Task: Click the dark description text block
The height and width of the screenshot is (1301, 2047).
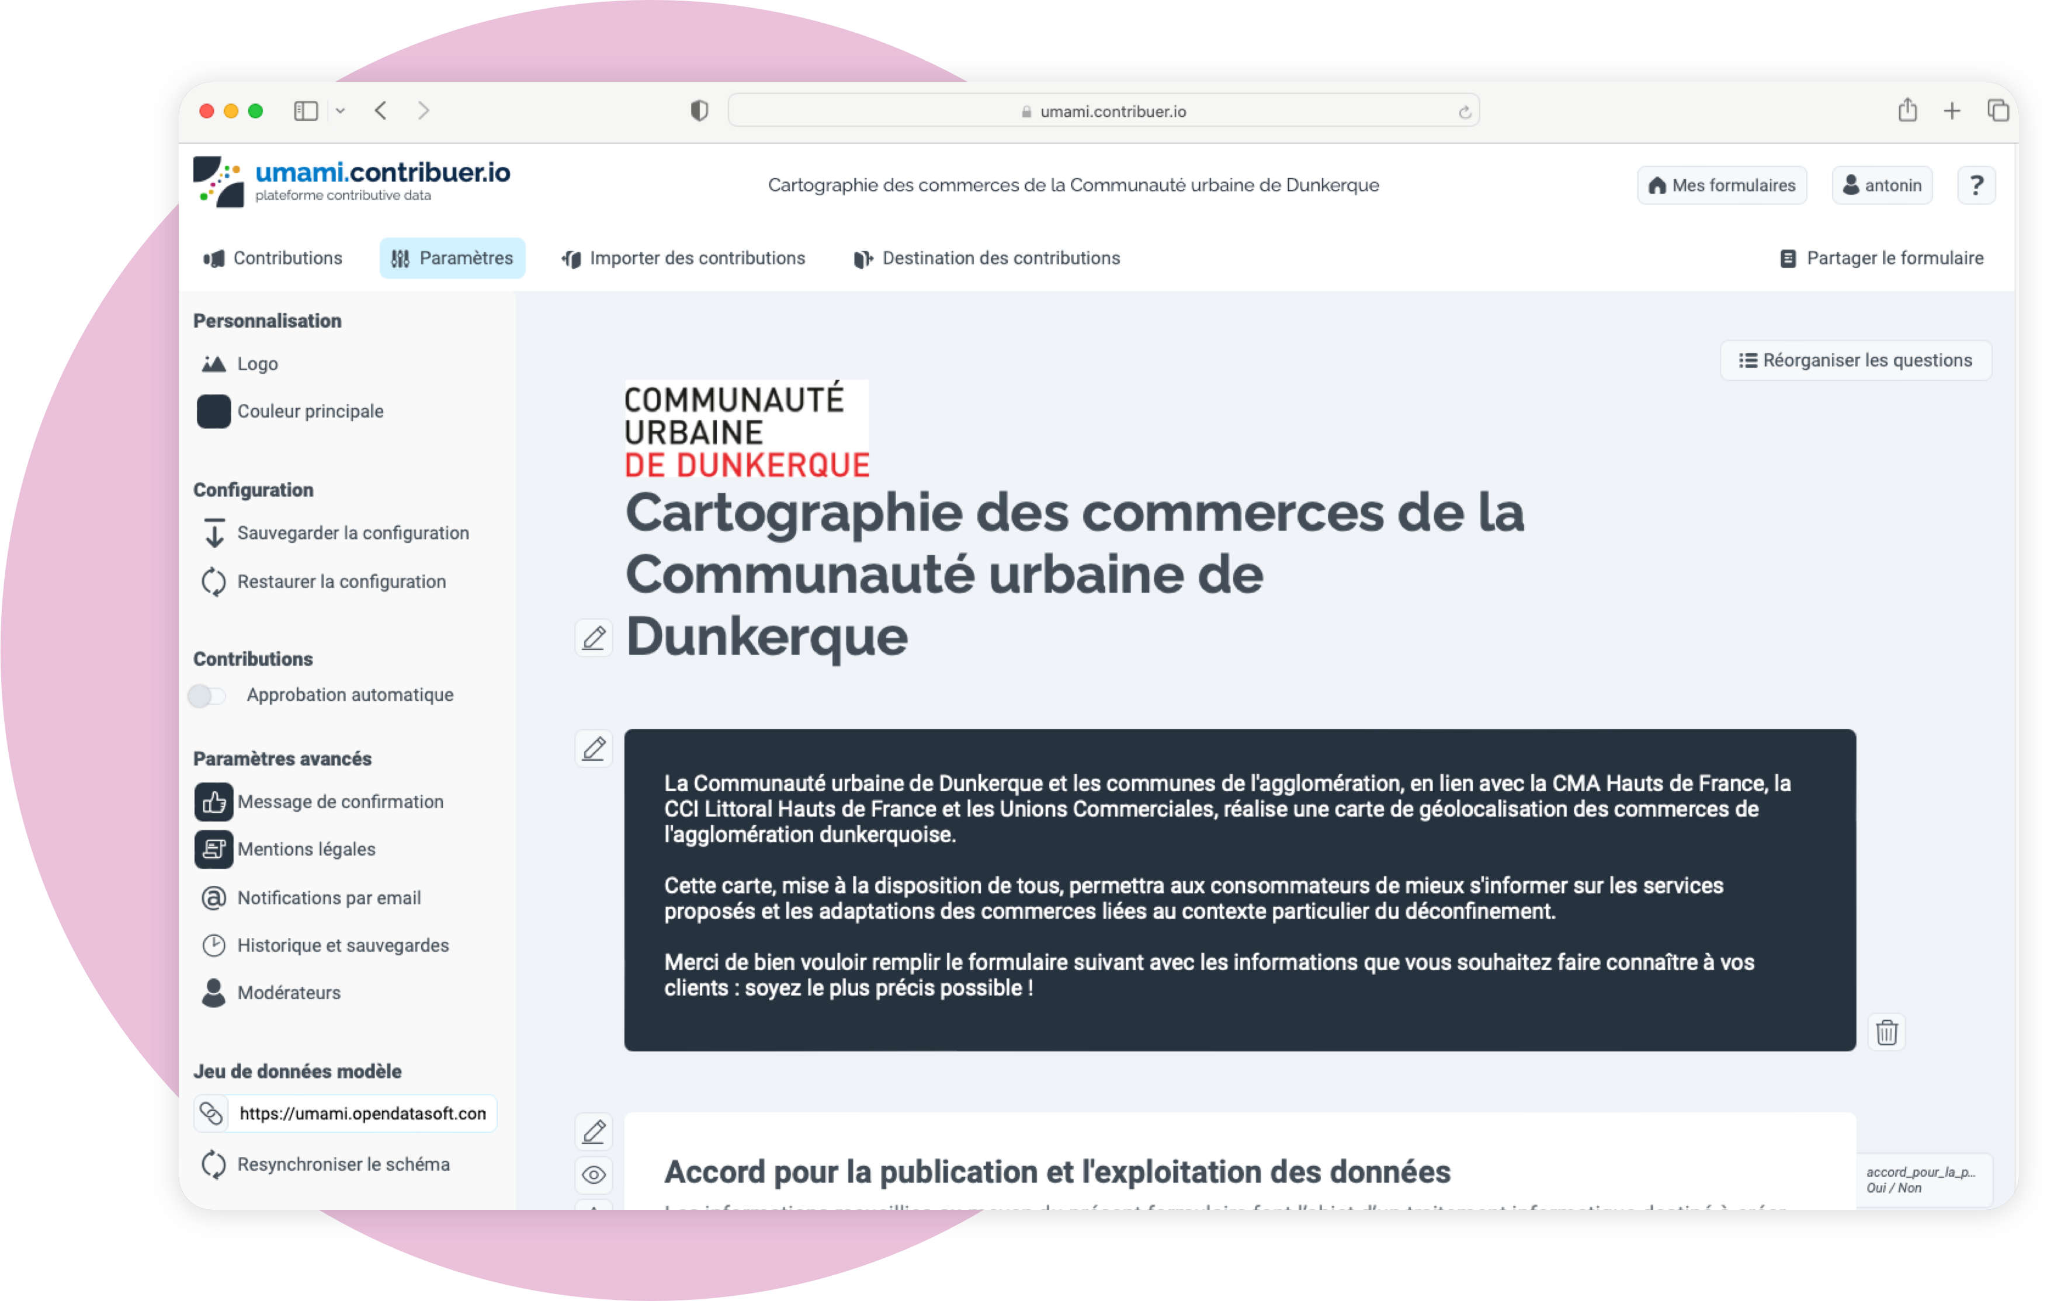Action: tap(1240, 890)
